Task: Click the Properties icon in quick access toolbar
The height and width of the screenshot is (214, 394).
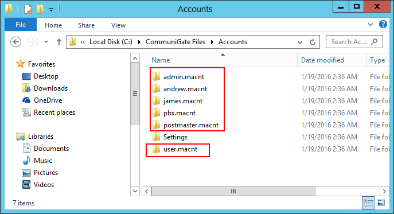Action: tap(28, 9)
